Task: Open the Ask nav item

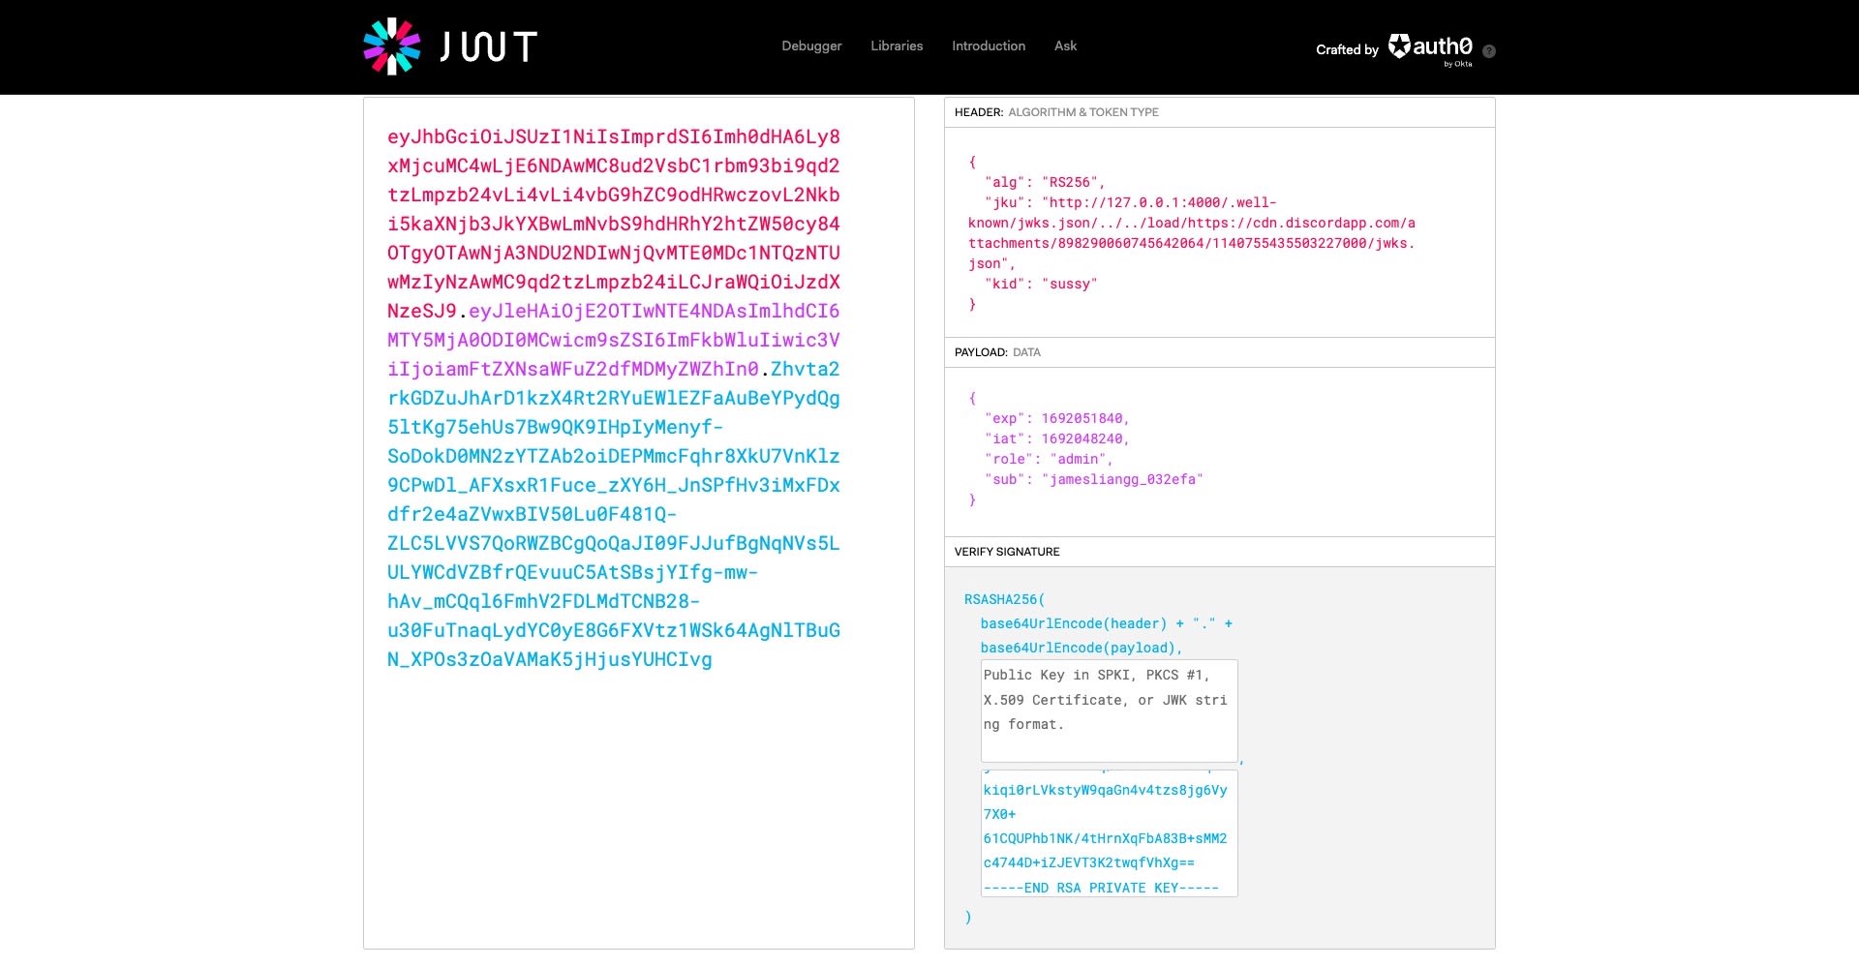Action: tap(1065, 45)
